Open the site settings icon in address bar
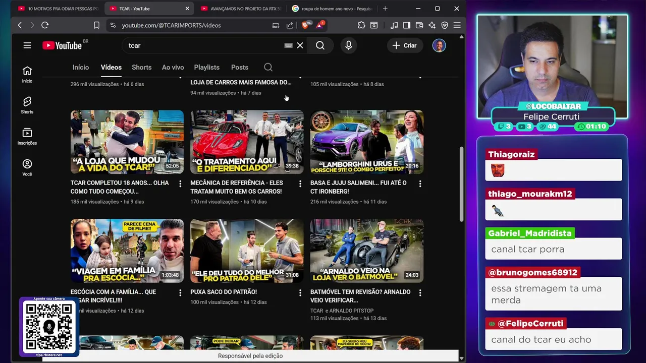 pyautogui.click(x=113, y=25)
